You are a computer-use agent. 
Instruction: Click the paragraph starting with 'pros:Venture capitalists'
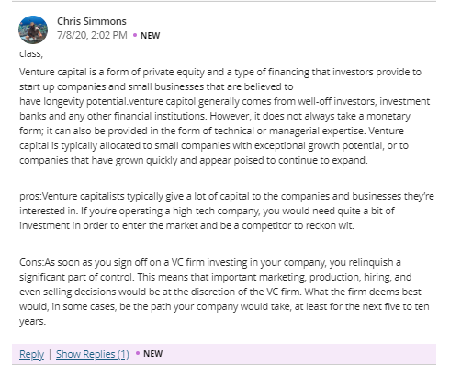coord(227,211)
